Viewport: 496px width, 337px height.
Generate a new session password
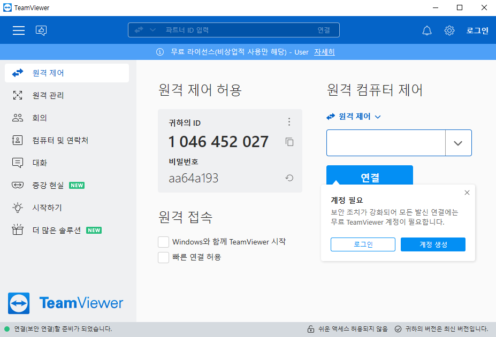point(289,178)
